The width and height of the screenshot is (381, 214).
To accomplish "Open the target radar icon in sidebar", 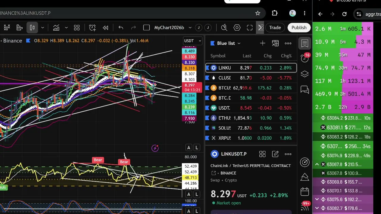I will click(x=305, y=162).
